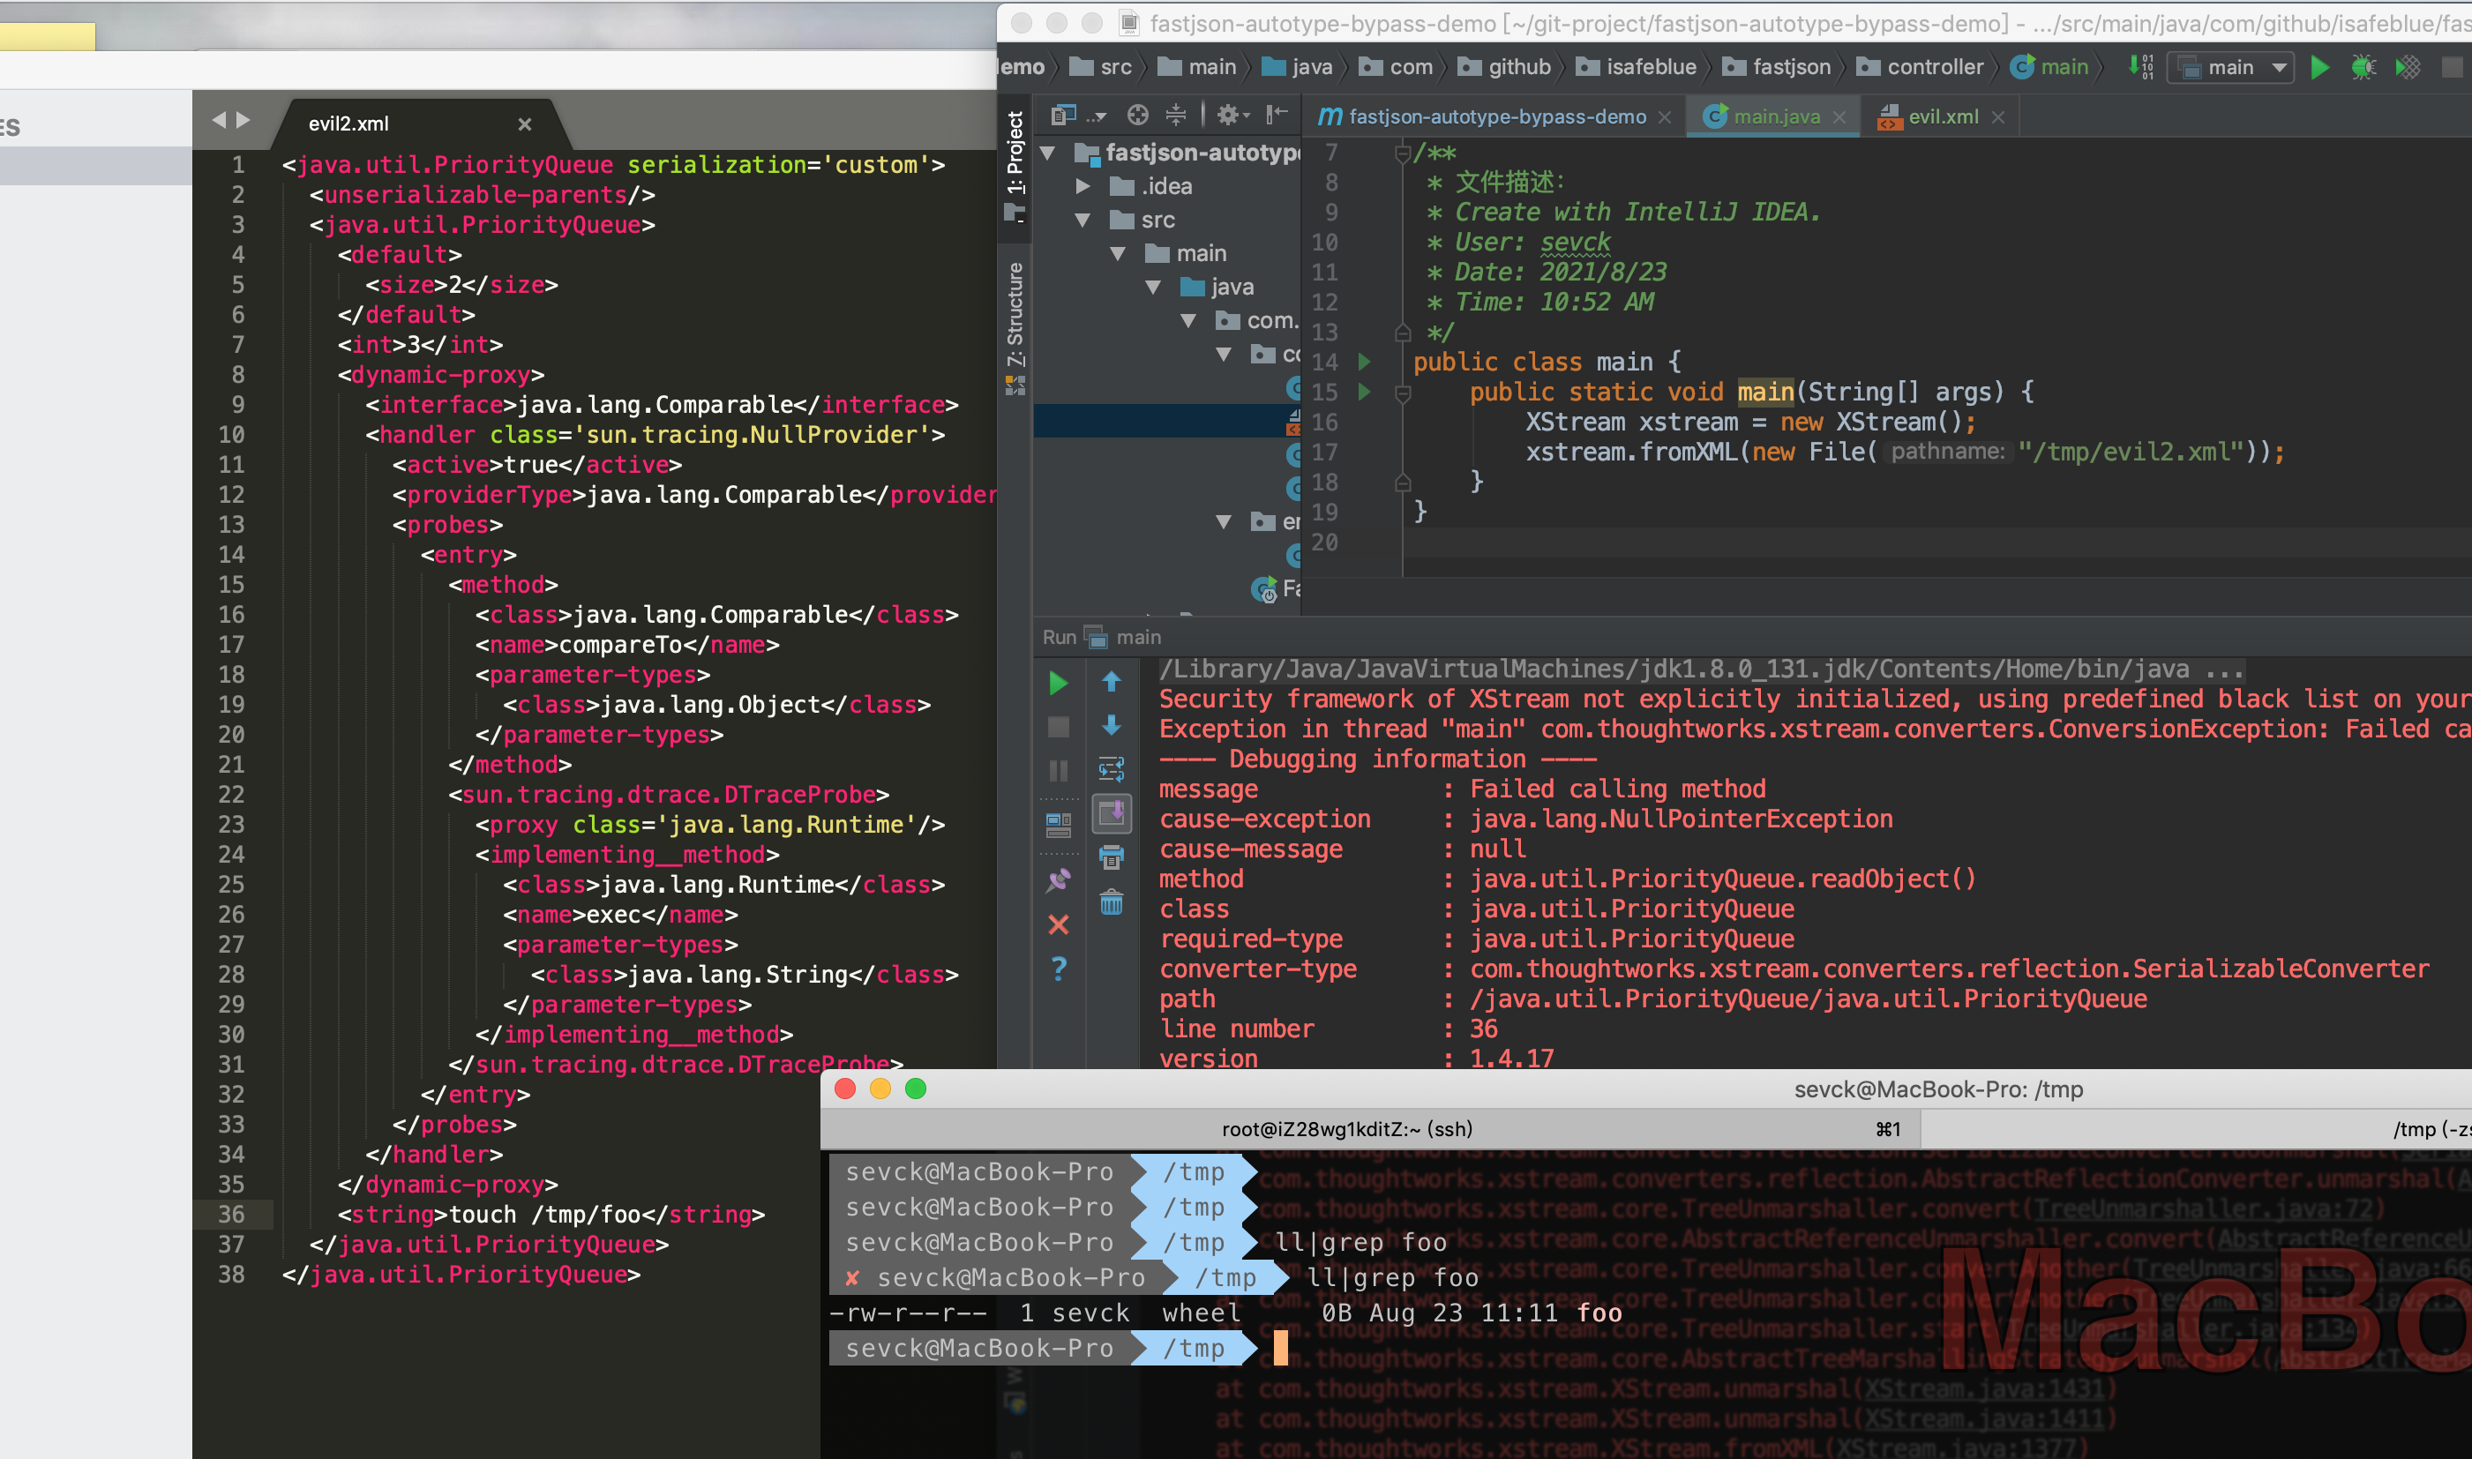This screenshot has width=2472, height=1459.
Task: Toggle soft-wrap in Run console
Action: click(x=1111, y=769)
